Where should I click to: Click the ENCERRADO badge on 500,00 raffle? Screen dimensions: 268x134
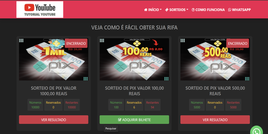pos(238,43)
